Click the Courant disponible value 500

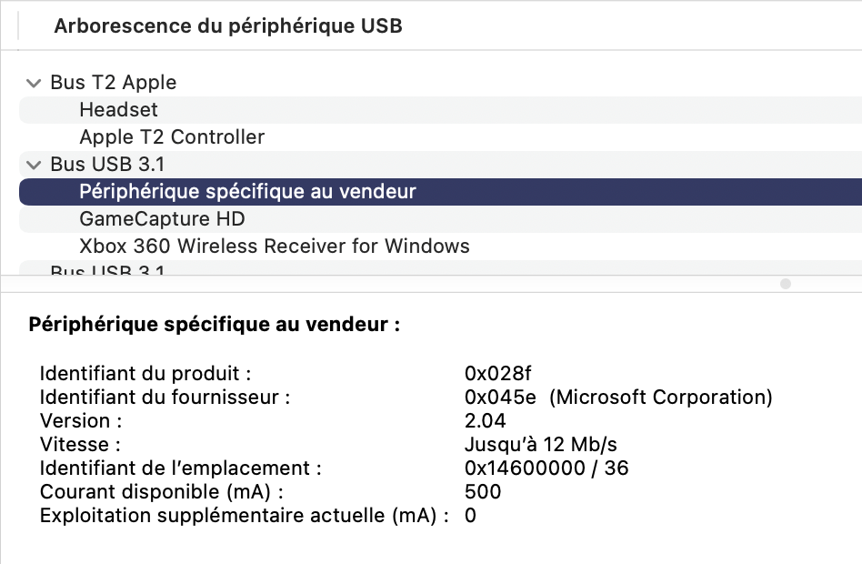(482, 491)
